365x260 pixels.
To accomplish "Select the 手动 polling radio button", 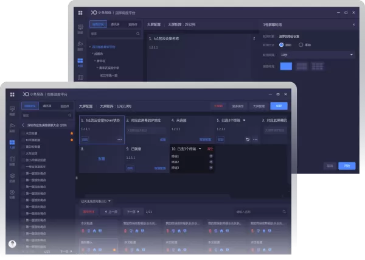I will pos(301,44).
